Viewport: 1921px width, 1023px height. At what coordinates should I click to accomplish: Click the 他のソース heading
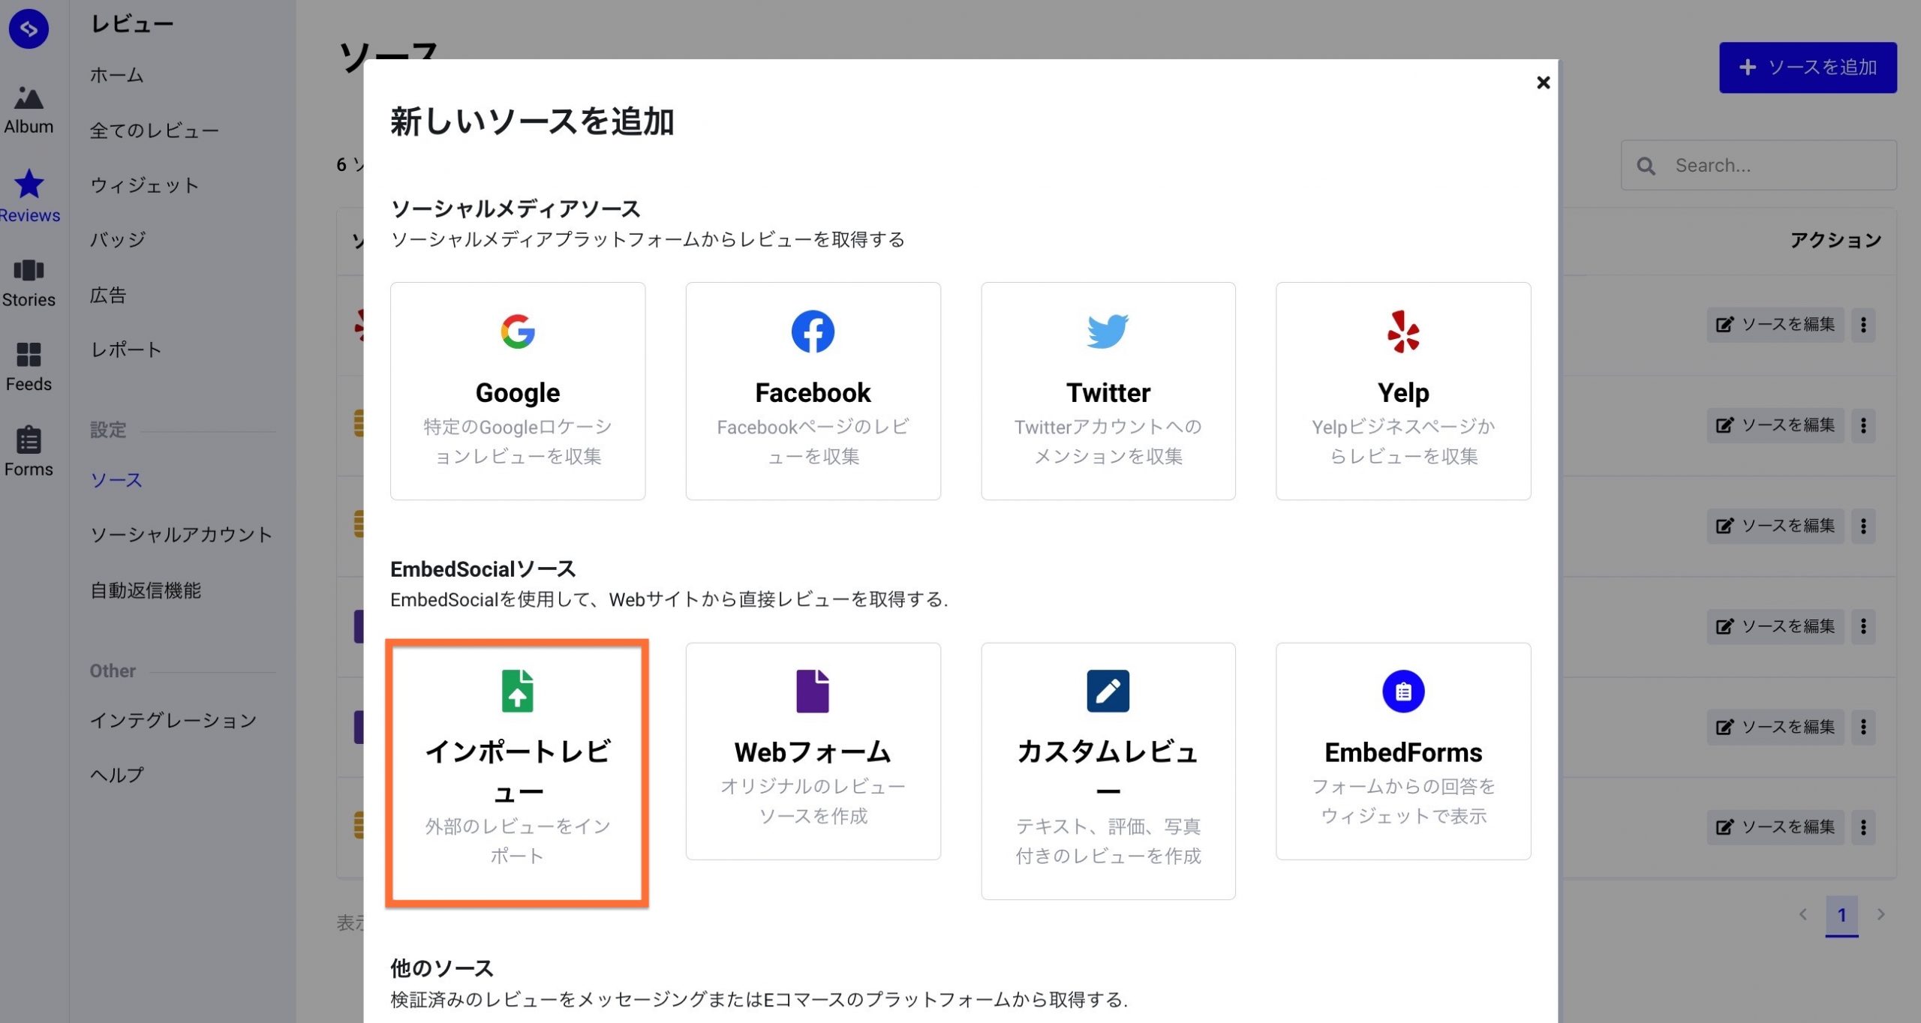tap(442, 968)
